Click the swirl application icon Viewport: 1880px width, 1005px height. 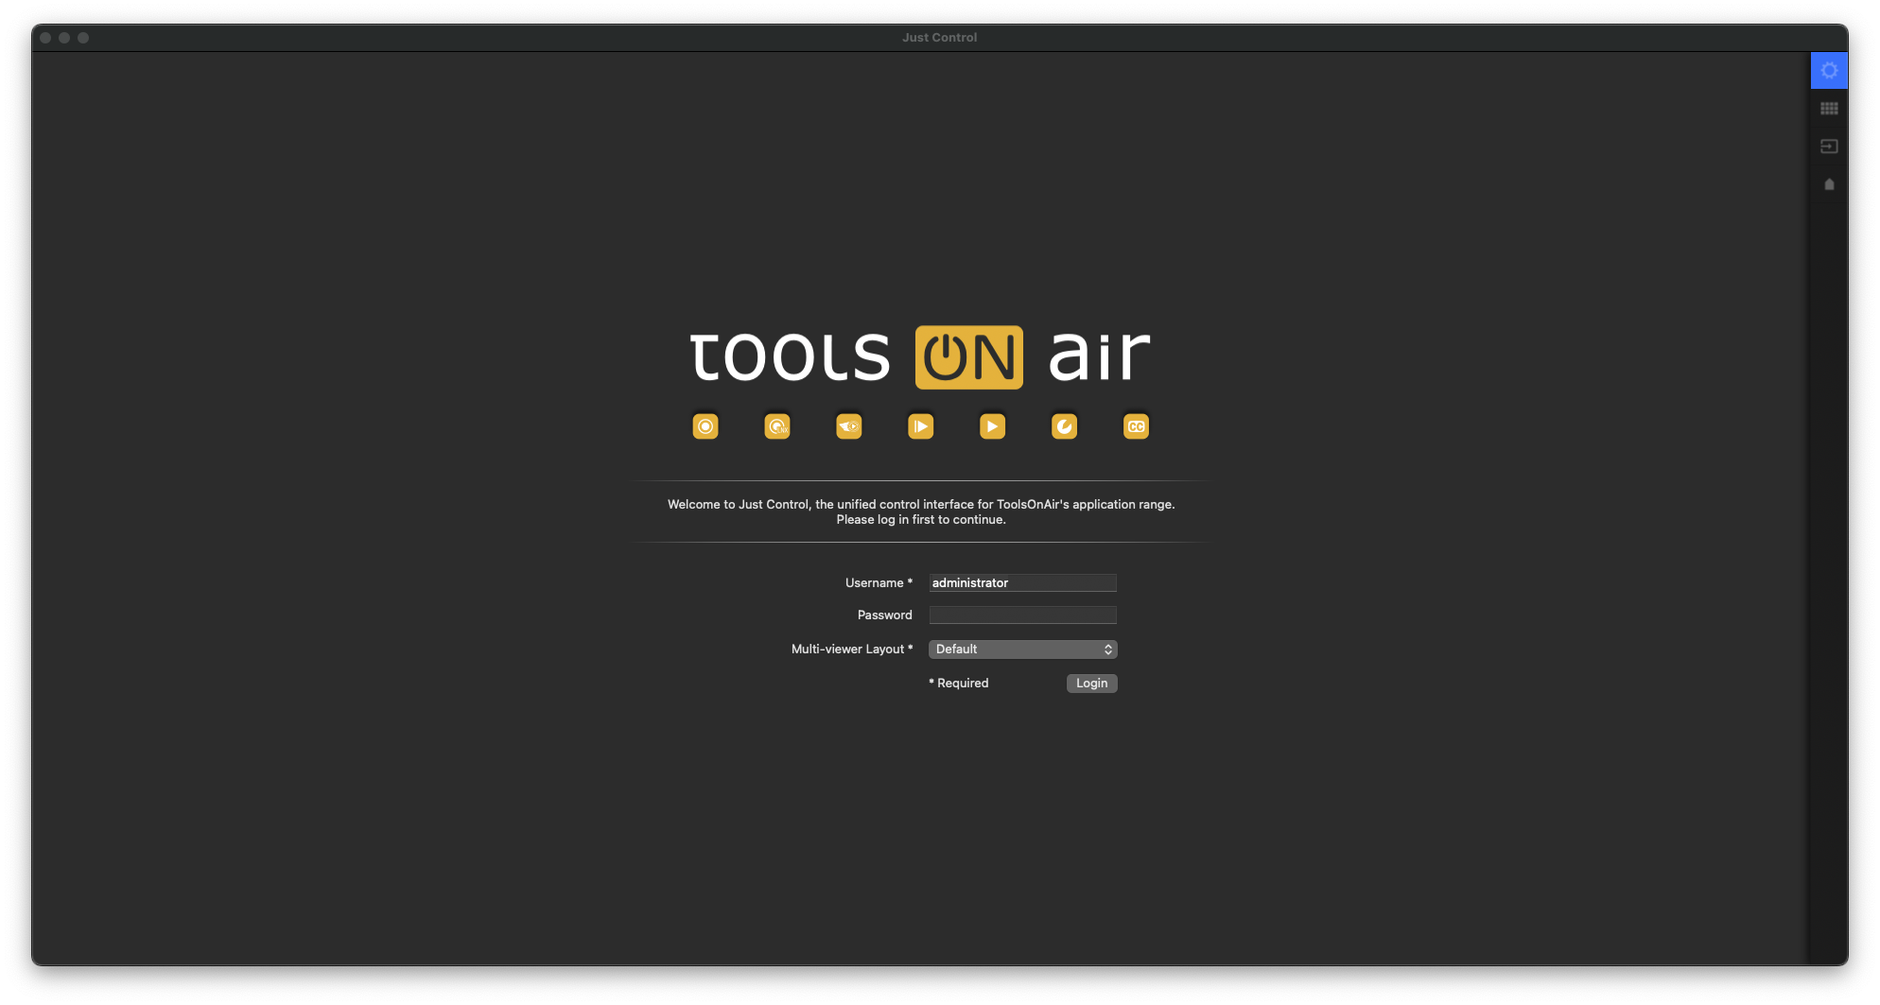coord(1065,426)
